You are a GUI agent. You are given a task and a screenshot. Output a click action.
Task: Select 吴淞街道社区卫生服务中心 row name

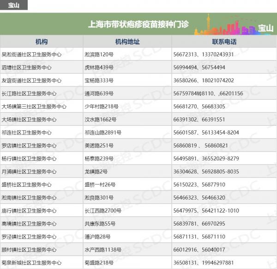pos(31,54)
